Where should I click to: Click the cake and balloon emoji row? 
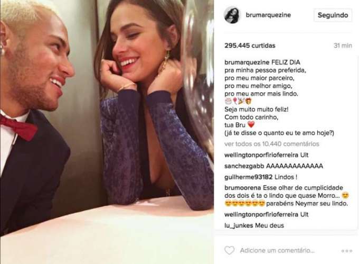pos(238,101)
